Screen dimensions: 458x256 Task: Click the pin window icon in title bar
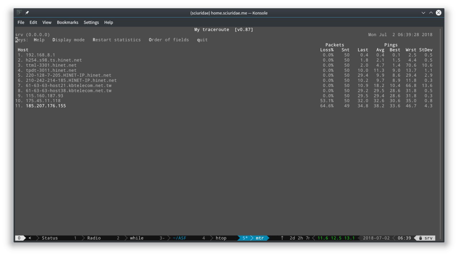coord(27,13)
